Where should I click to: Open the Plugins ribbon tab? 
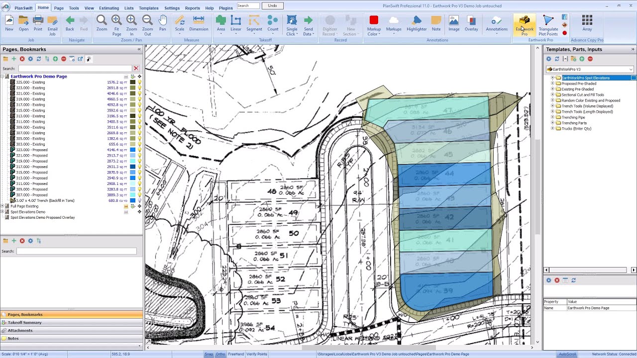point(225,8)
